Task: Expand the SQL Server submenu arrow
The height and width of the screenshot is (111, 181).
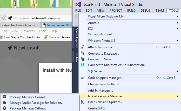Action: point(178,71)
